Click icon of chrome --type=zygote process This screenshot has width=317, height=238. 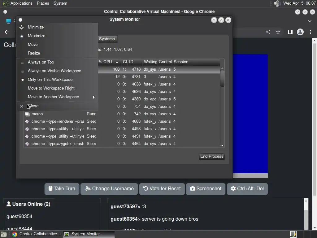coord(27,144)
